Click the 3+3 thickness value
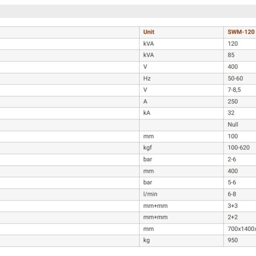Screen dimensions: 256x256 pyautogui.click(x=233, y=206)
